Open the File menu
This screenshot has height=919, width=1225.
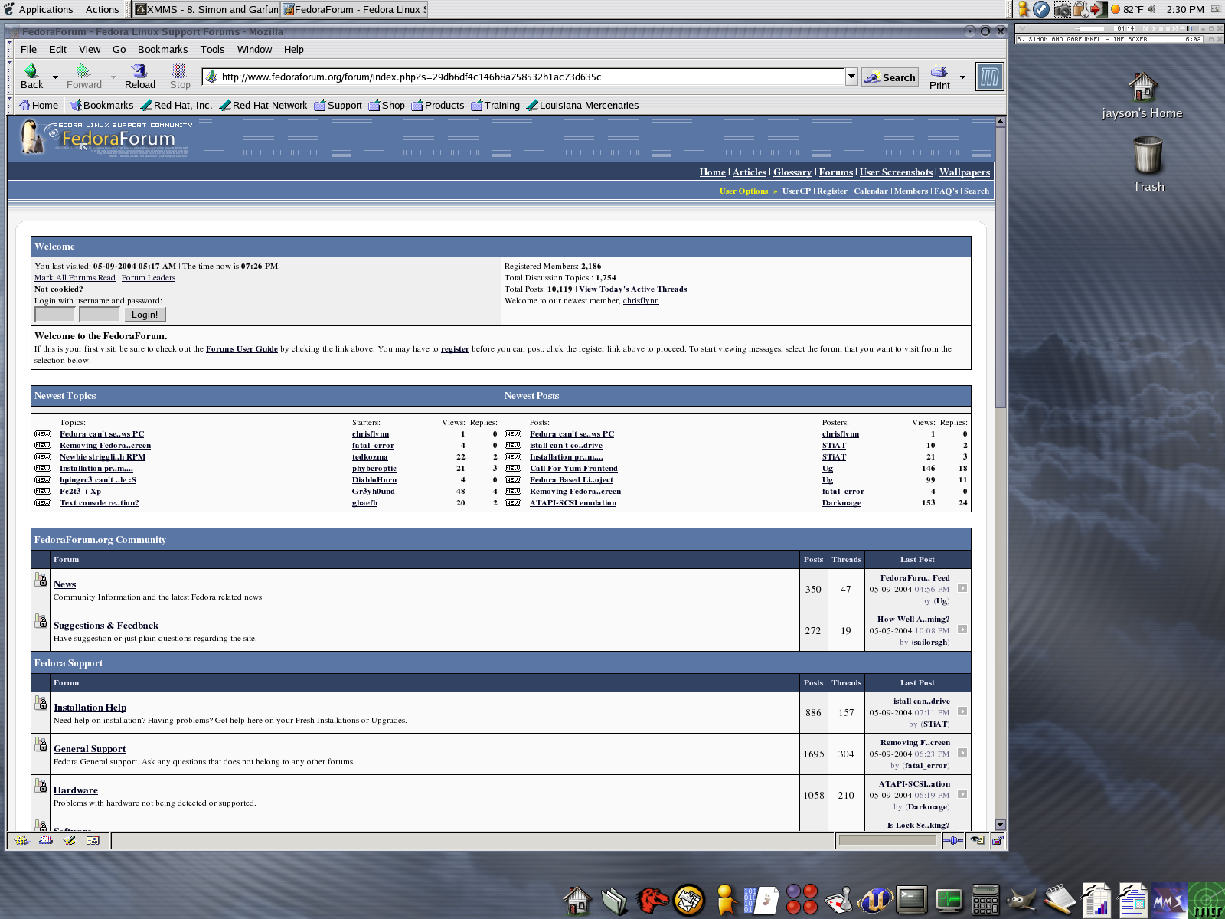(x=28, y=49)
